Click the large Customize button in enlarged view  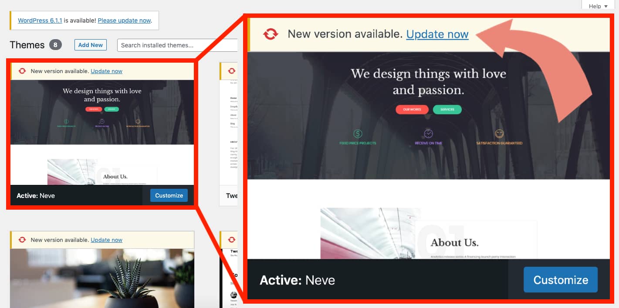coord(561,280)
